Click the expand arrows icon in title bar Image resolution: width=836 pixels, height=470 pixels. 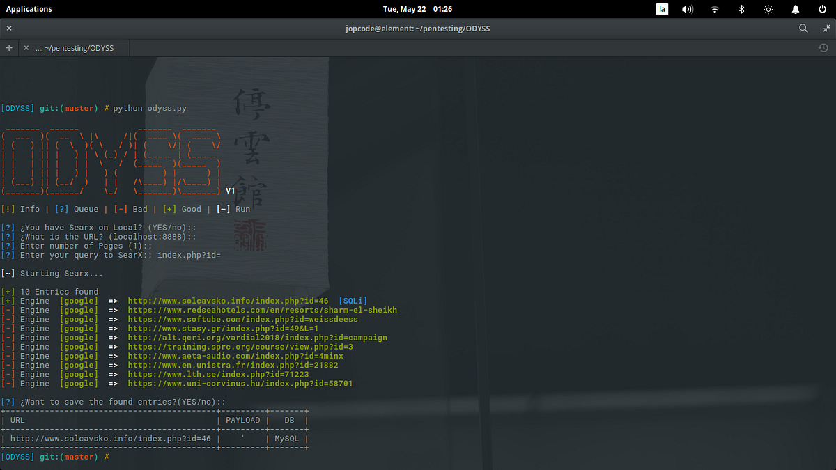[x=825, y=28]
